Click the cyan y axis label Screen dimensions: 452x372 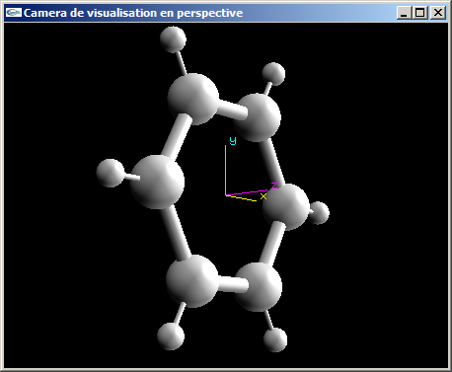click(x=233, y=140)
